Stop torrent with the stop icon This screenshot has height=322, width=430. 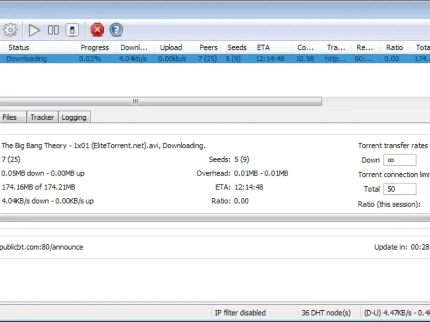(x=72, y=30)
